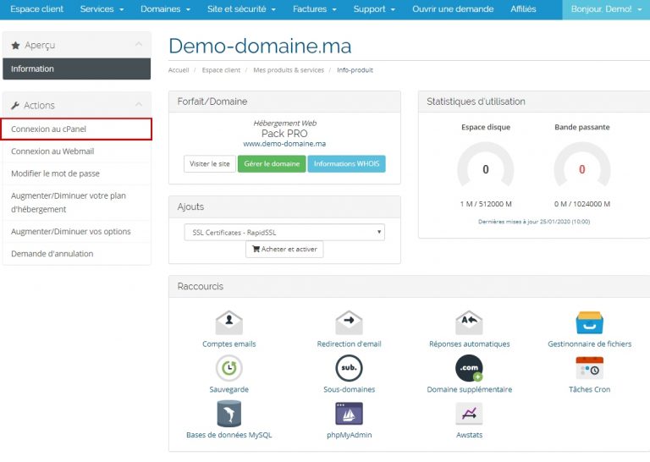Collapse the Aperçu panel chevron
Image resolution: width=650 pixels, height=462 pixels.
139,44
